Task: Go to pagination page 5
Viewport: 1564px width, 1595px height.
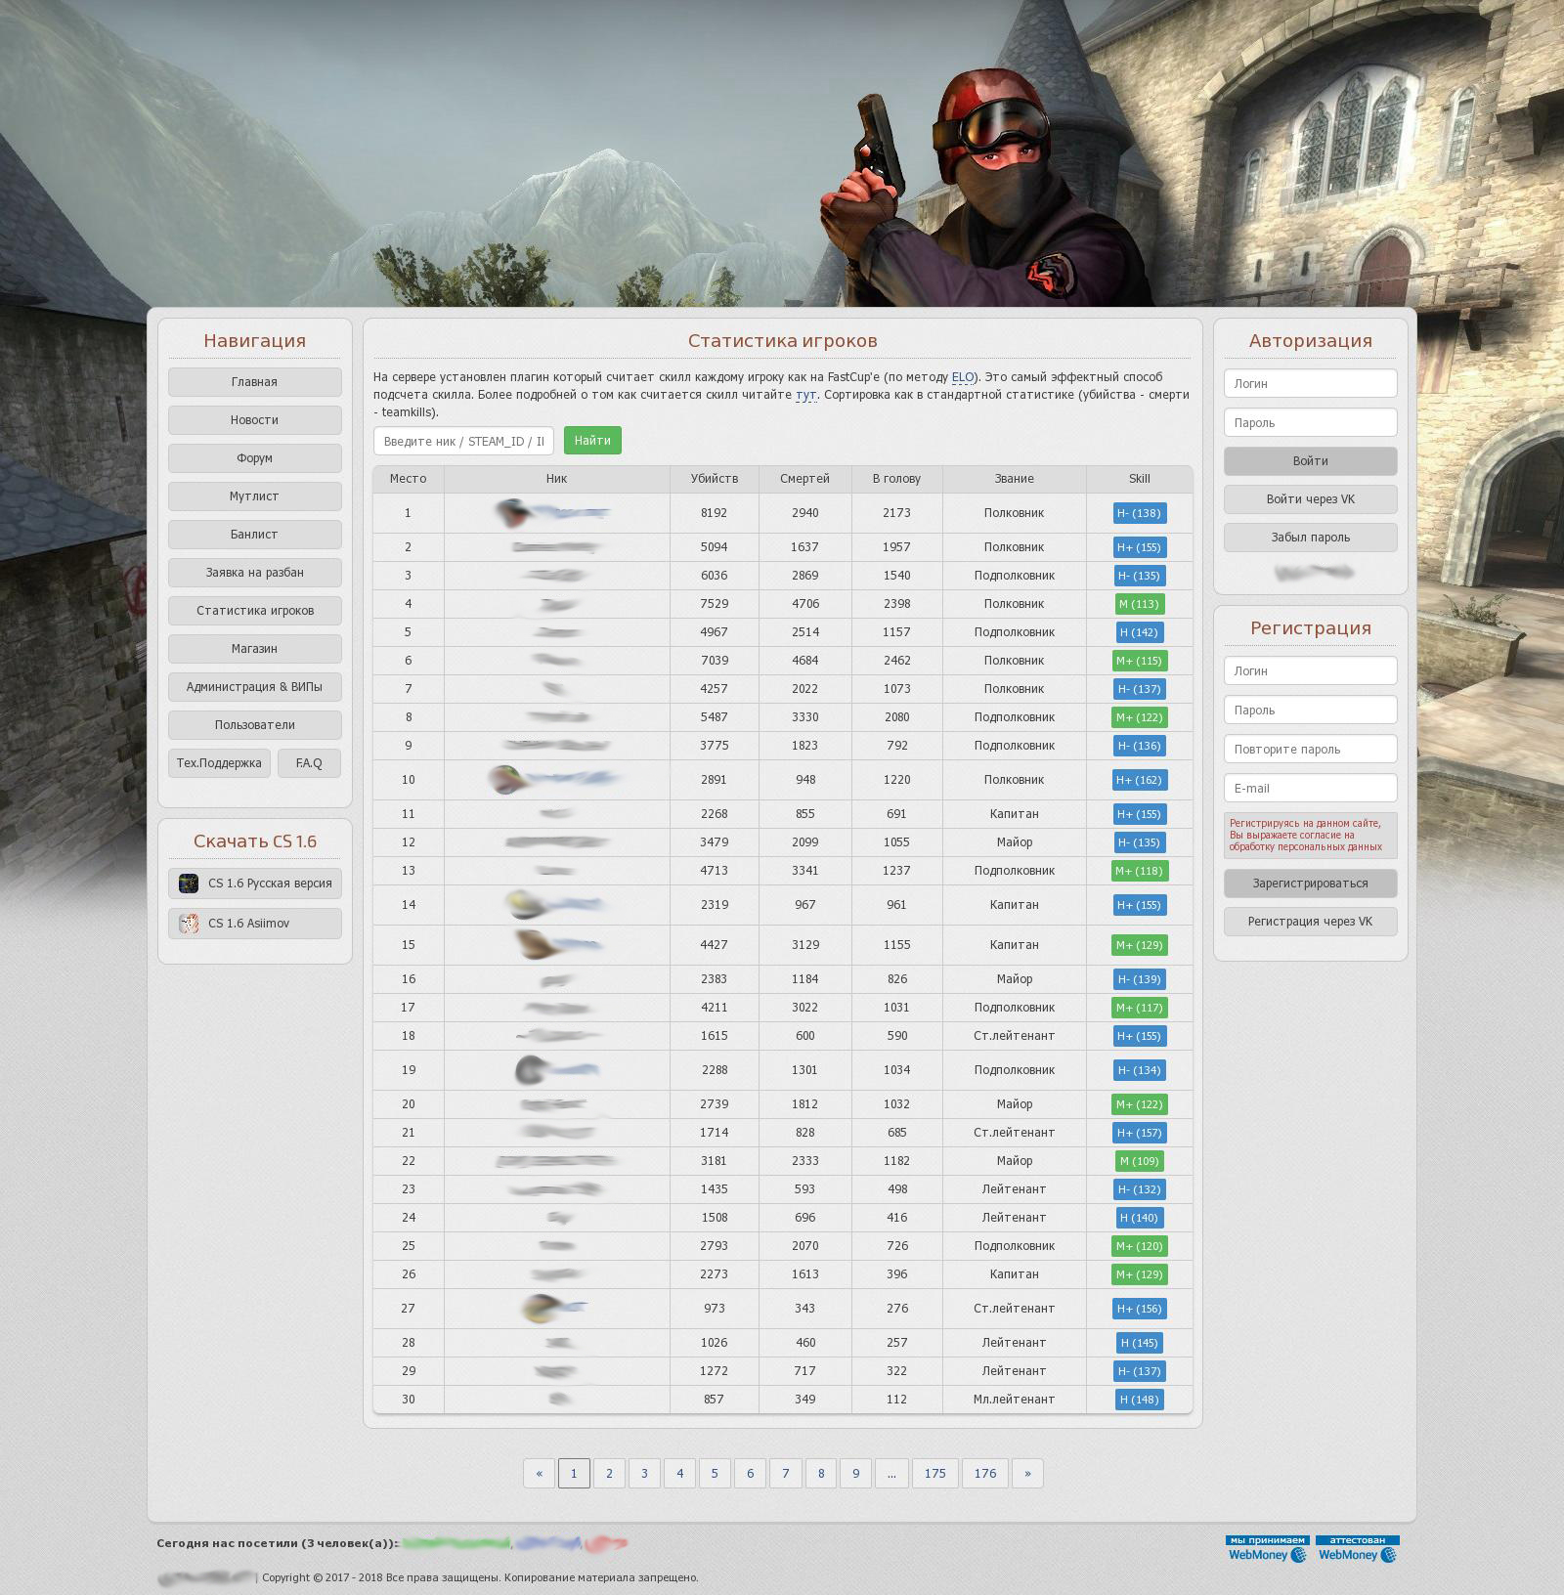Action: (715, 1473)
